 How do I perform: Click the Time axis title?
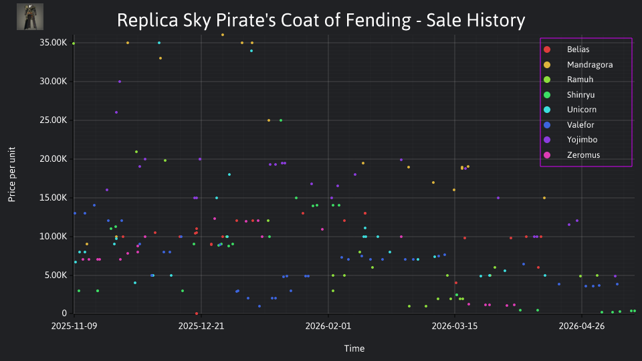[354, 349]
